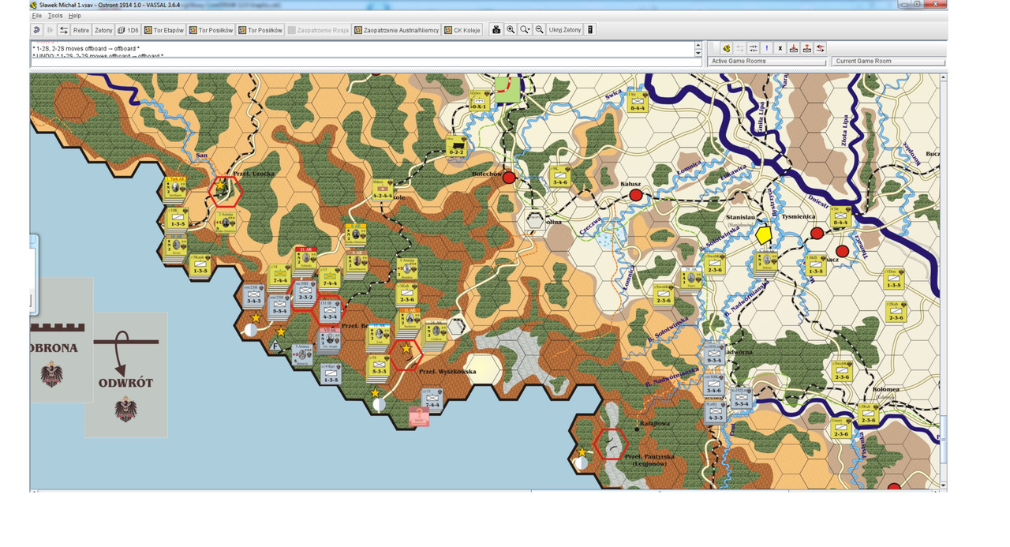Viewport: 1010px width, 547px height.
Task: Toggle Ukryj Żetony to hide pieces
Action: pyautogui.click(x=565, y=30)
